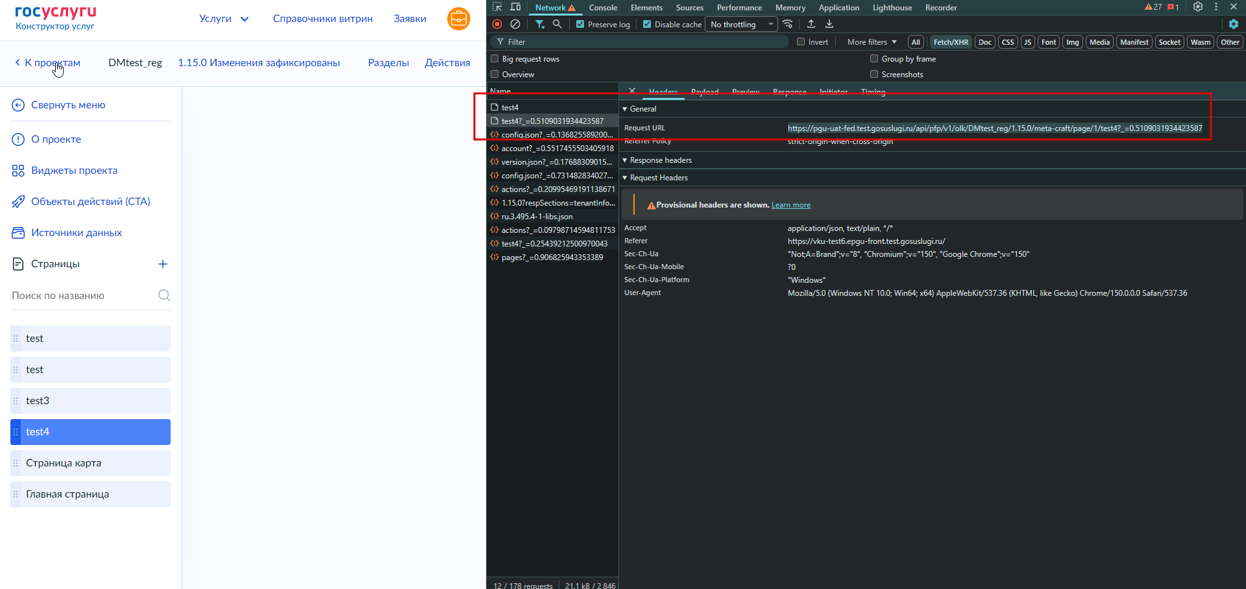Enable the Invert filter checkbox
The image size is (1246, 589).
pos(801,42)
